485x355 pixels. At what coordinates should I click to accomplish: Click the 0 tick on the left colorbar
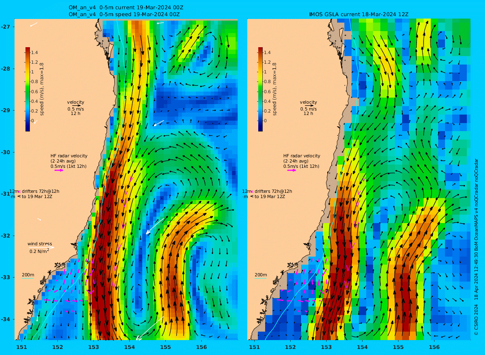pyautogui.click(x=33, y=121)
